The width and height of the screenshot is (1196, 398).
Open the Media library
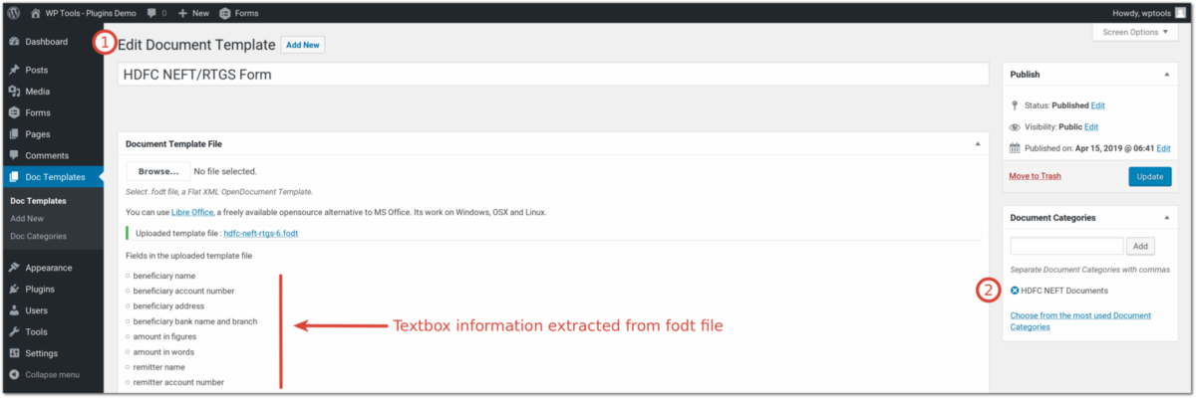(50, 92)
